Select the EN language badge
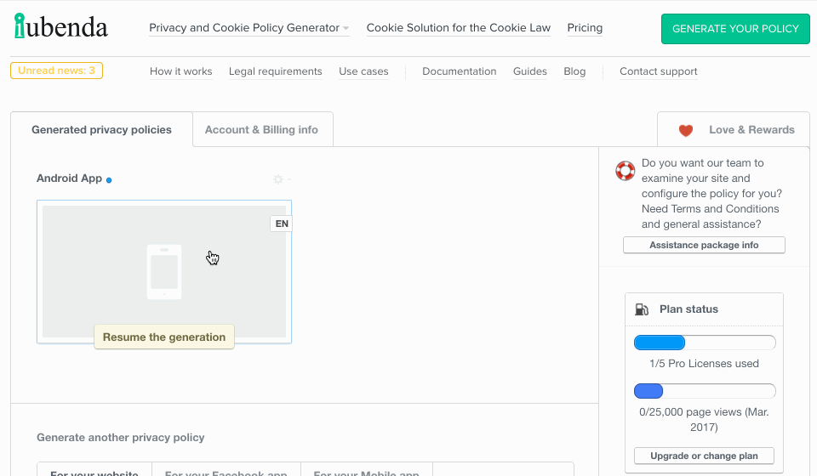 (x=282, y=224)
